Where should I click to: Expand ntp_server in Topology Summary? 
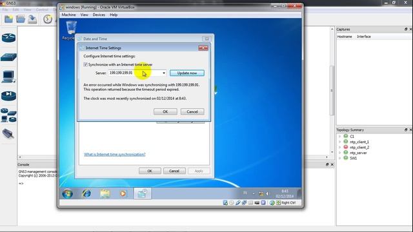pos(340,153)
